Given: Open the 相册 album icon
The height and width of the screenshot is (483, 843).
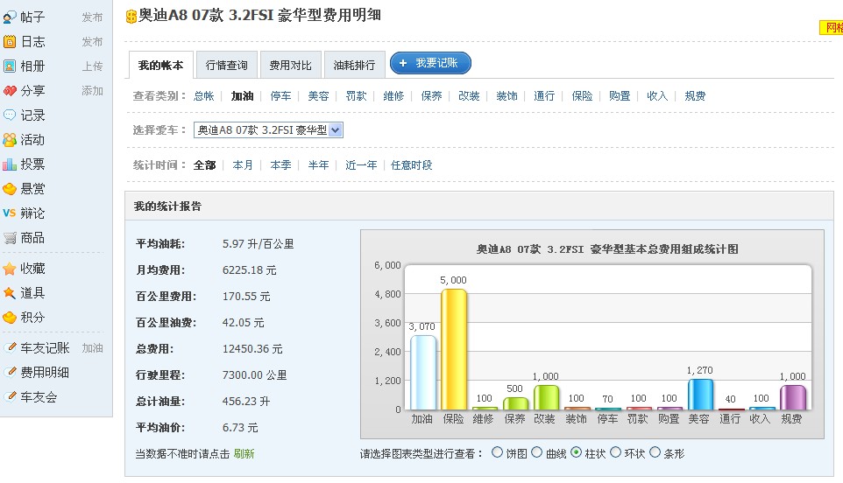Looking at the screenshot, I should click(10, 66).
